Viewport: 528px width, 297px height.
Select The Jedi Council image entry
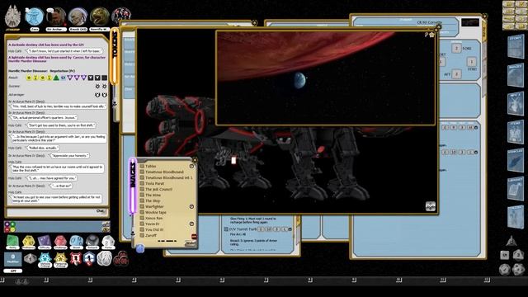tap(158, 189)
